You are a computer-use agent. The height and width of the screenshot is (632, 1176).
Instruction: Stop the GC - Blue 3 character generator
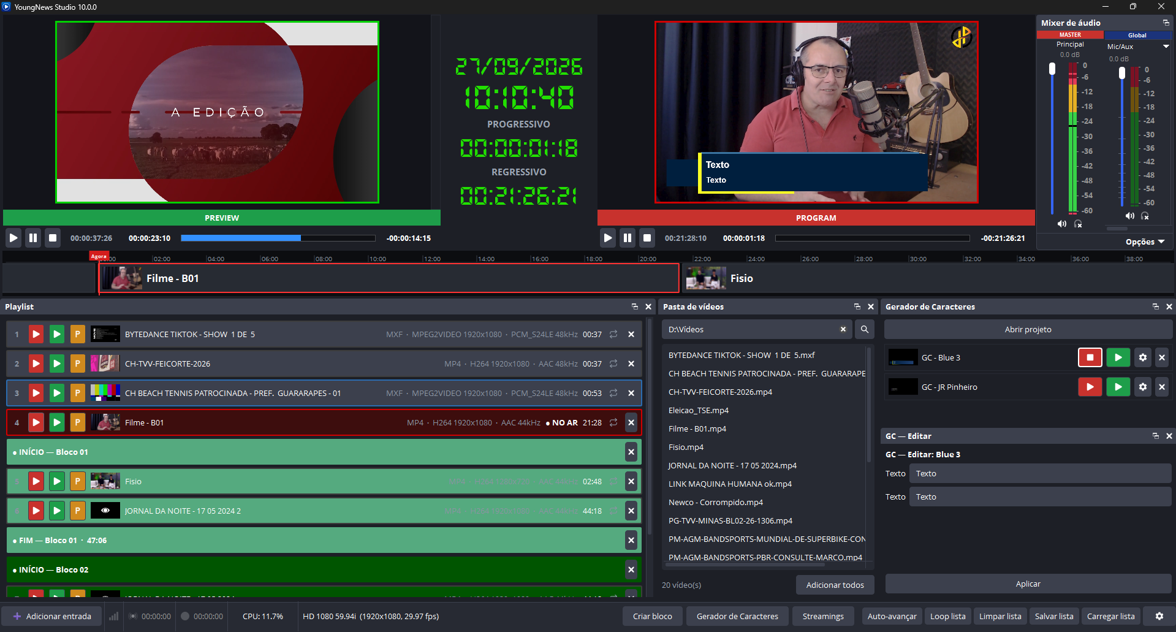coord(1090,357)
